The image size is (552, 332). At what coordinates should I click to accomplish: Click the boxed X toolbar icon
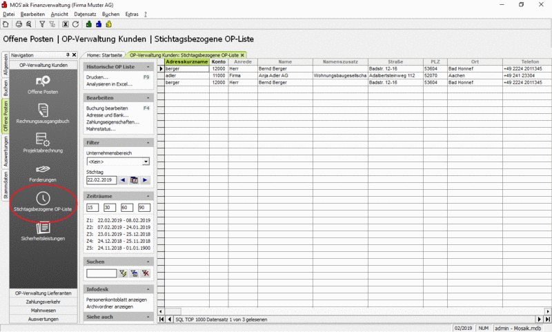tap(66, 24)
